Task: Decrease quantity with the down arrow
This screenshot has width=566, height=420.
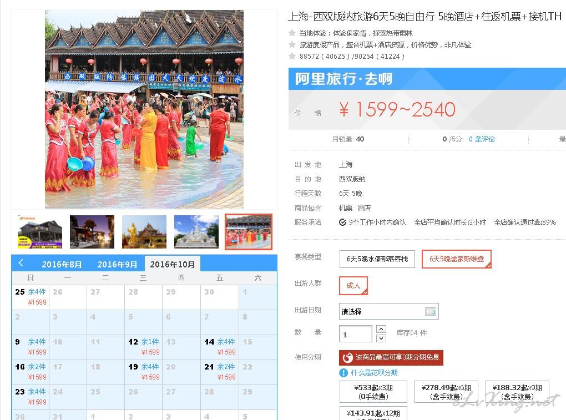Action: [381, 338]
